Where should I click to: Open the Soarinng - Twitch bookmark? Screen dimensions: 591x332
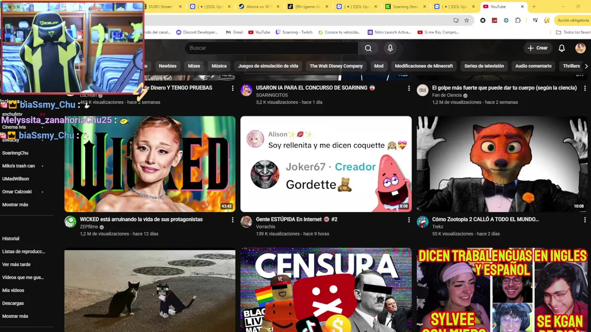coord(294,32)
